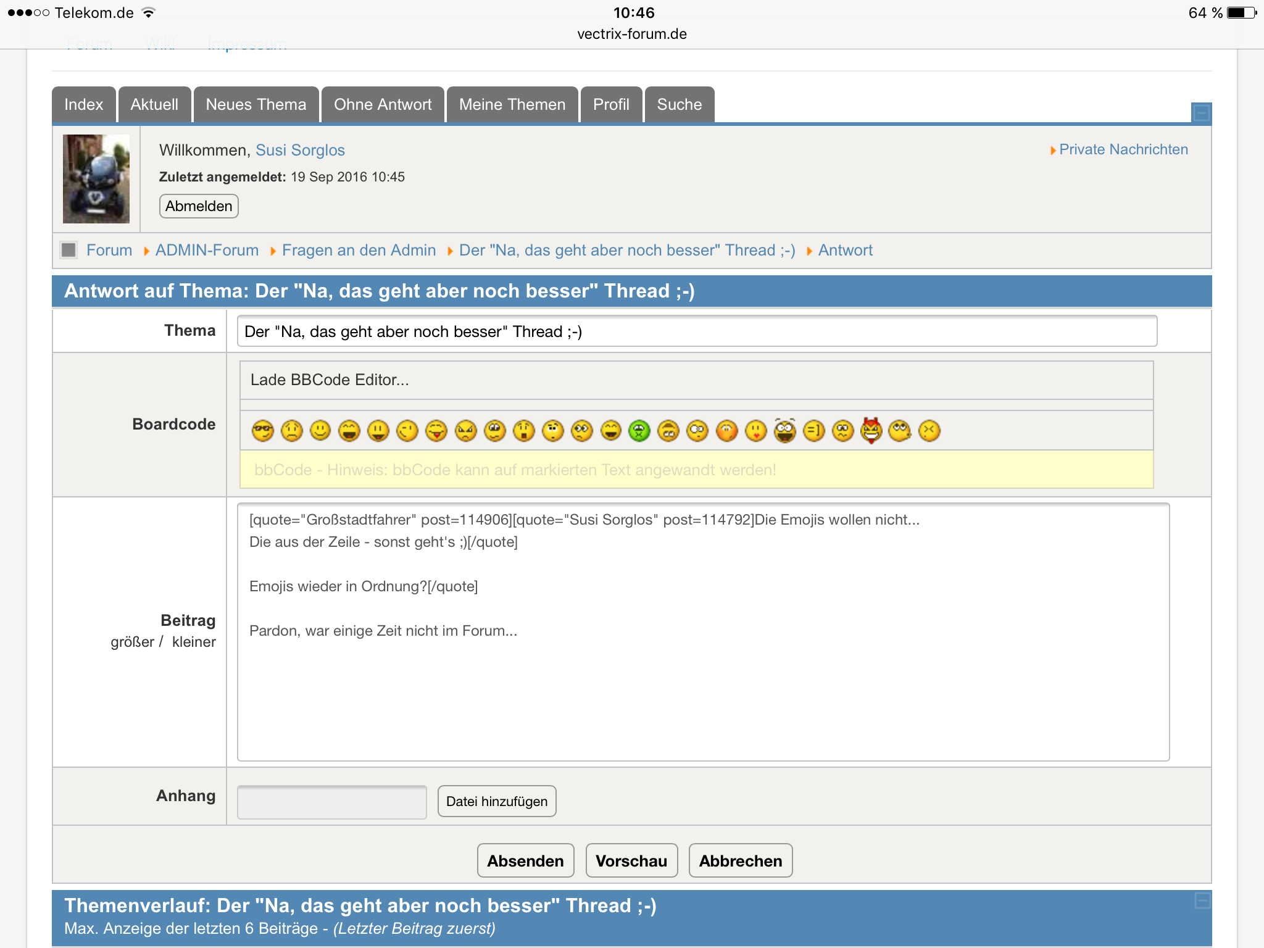Click into the Thema input field
The width and height of the screenshot is (1264, 948).
tap(696, 331)
